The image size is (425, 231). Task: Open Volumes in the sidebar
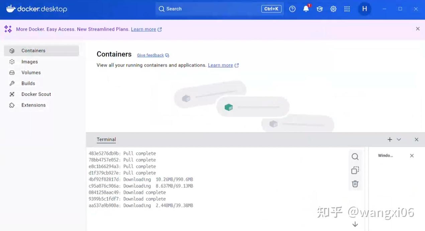click(x=41, y=73)
